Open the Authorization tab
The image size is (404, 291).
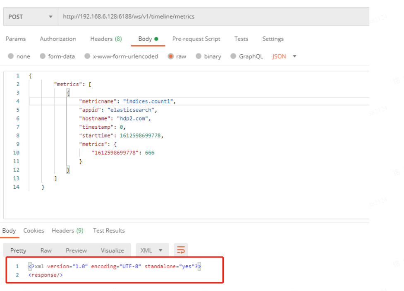click(58, 39)
